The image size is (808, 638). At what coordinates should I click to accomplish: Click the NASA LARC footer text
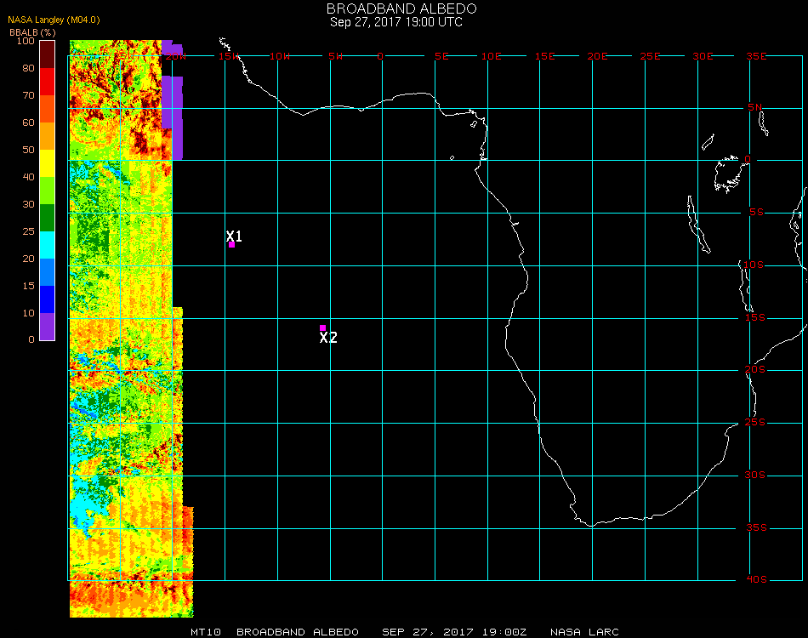584,632
